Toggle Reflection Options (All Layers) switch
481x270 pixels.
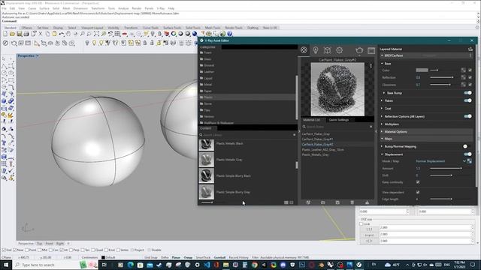pyautogui.click(x=467, y=116)
